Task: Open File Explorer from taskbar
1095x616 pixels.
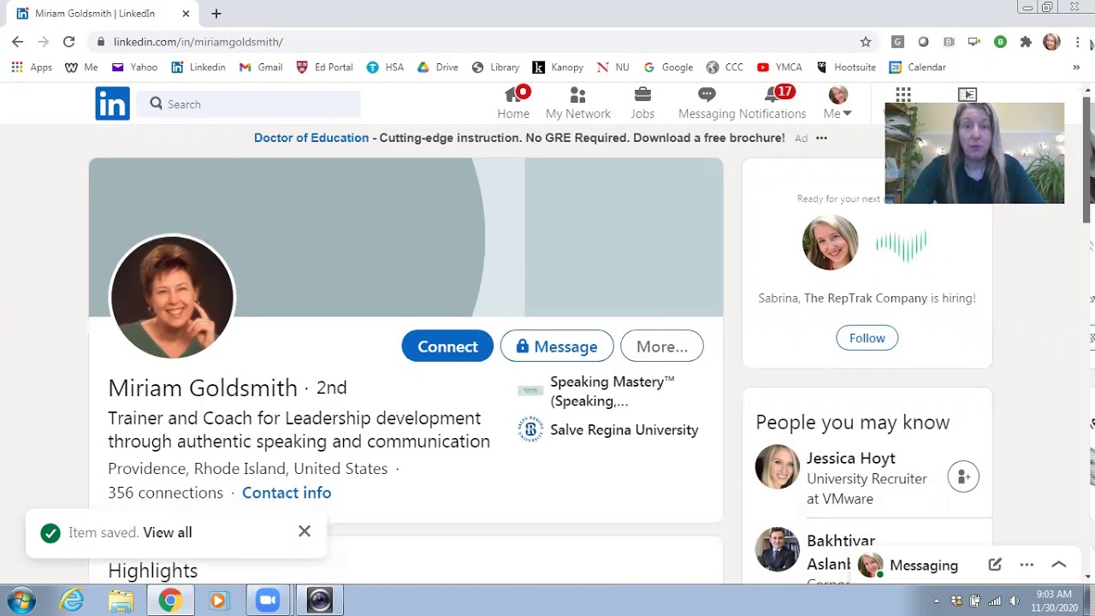Action: 121,601
